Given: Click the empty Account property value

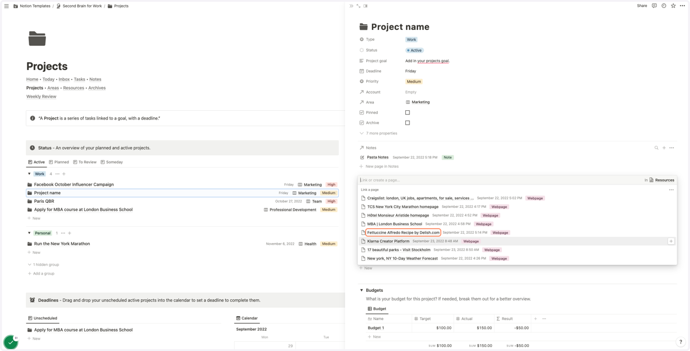Looking at the screenshot, I should point(411,92).
